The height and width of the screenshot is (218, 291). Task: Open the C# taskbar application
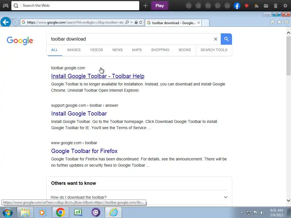[78, 212]
